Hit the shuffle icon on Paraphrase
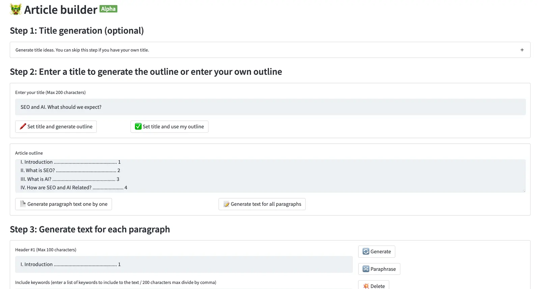The image size is (540, 289). (366, 269)
